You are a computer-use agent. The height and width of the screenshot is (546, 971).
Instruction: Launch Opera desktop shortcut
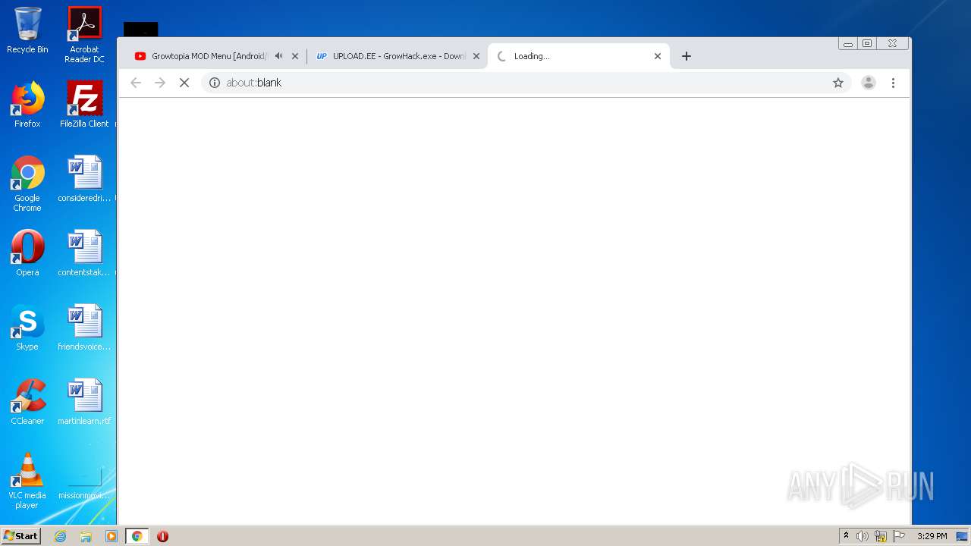click(27, 253)
